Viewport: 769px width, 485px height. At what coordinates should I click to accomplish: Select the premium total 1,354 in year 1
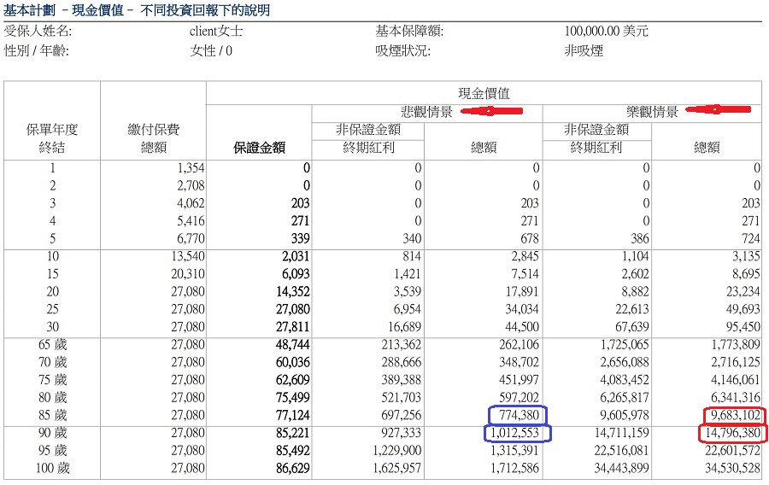click(187, 169)
